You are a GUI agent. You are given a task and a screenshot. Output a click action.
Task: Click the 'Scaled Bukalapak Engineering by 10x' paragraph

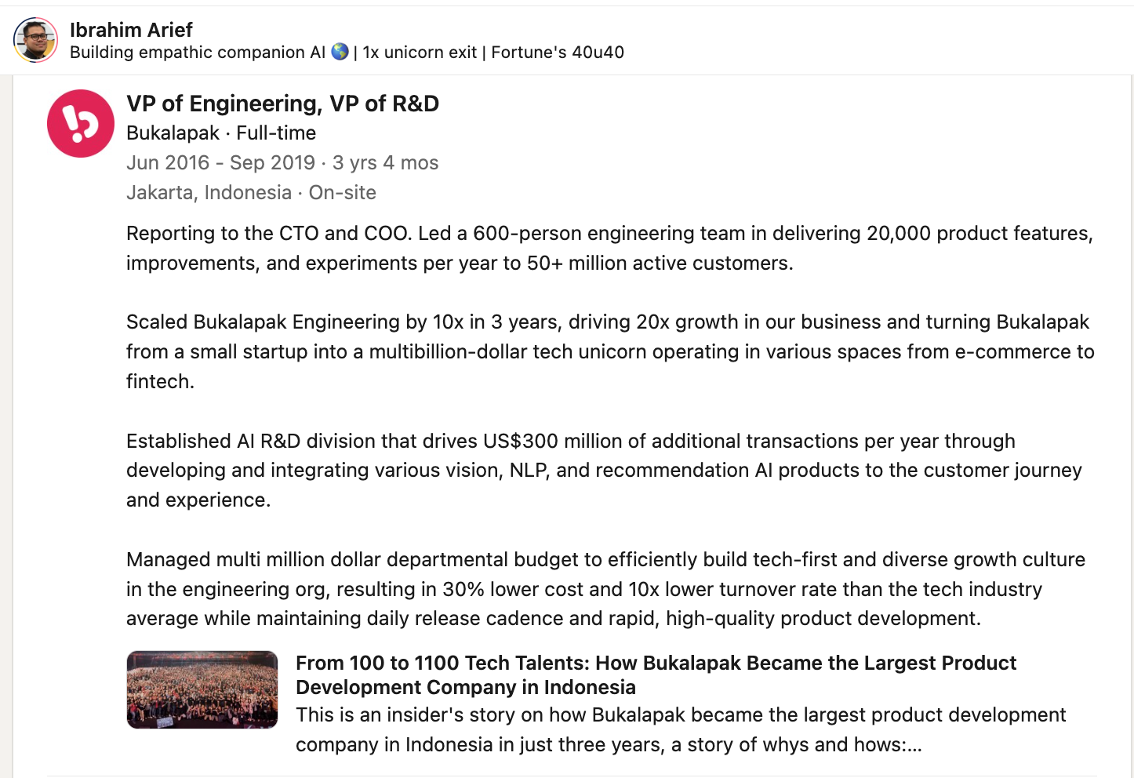(x=610, y=351)
